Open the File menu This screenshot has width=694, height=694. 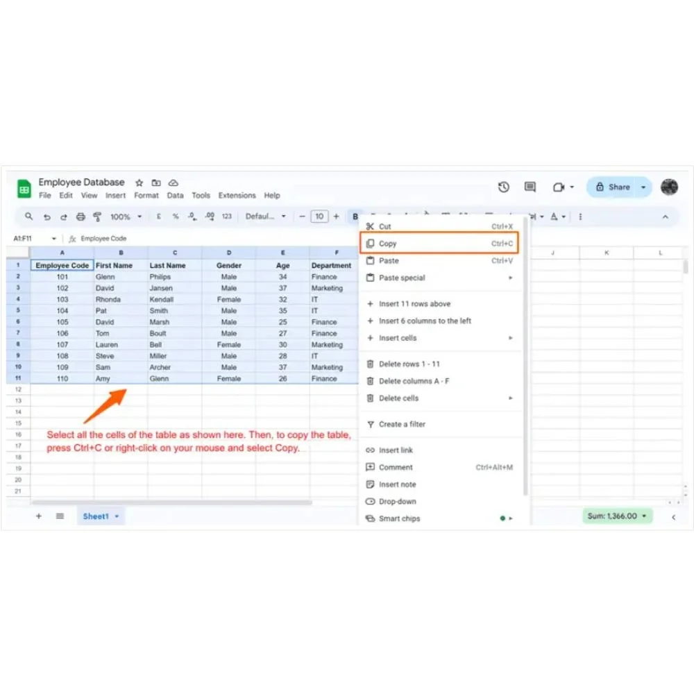44,196
